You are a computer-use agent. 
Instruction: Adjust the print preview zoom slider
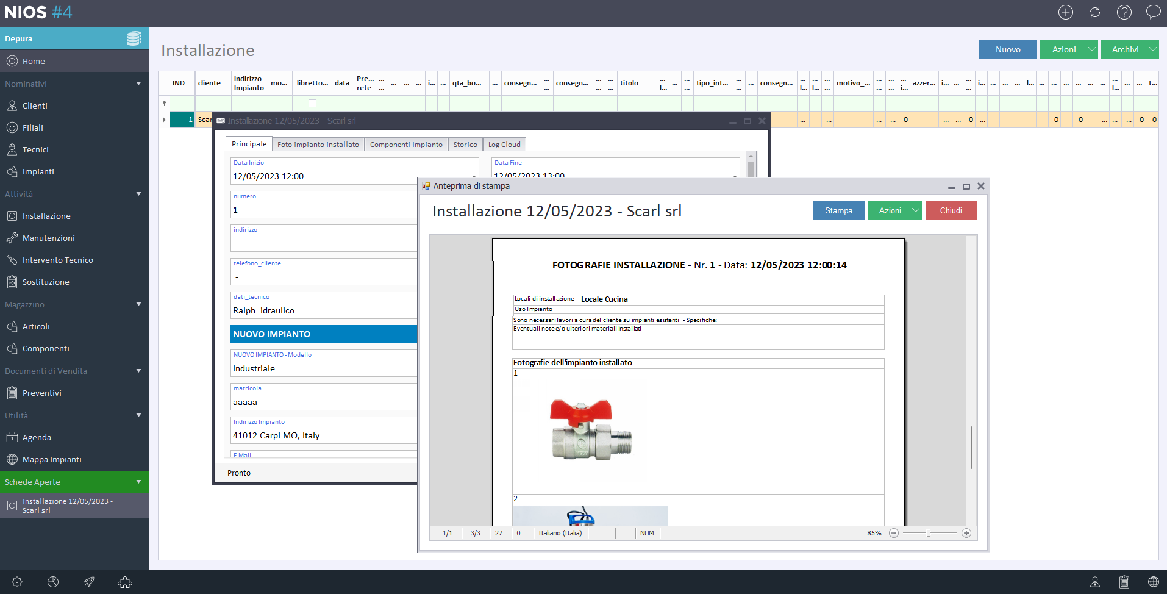(929, 533)
